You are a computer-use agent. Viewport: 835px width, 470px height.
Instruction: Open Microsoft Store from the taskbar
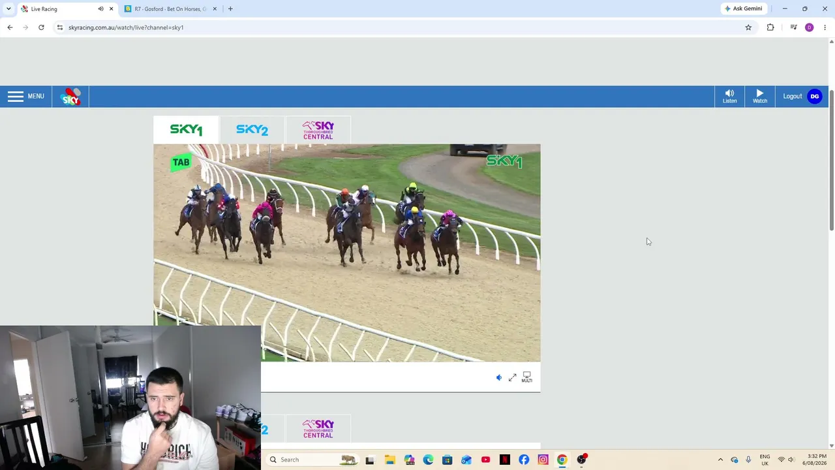447,460
